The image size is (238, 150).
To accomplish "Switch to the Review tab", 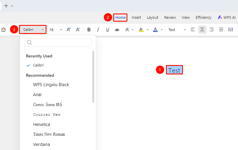I will pyautogui.click(x=170, y=18).
